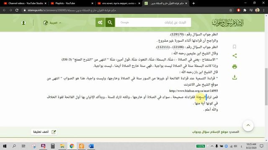This screenshot has width=268, height=150.
Task: Open question link number 112111
Action: (x=163, y=47)
